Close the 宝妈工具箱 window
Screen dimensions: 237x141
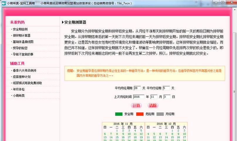231,2
